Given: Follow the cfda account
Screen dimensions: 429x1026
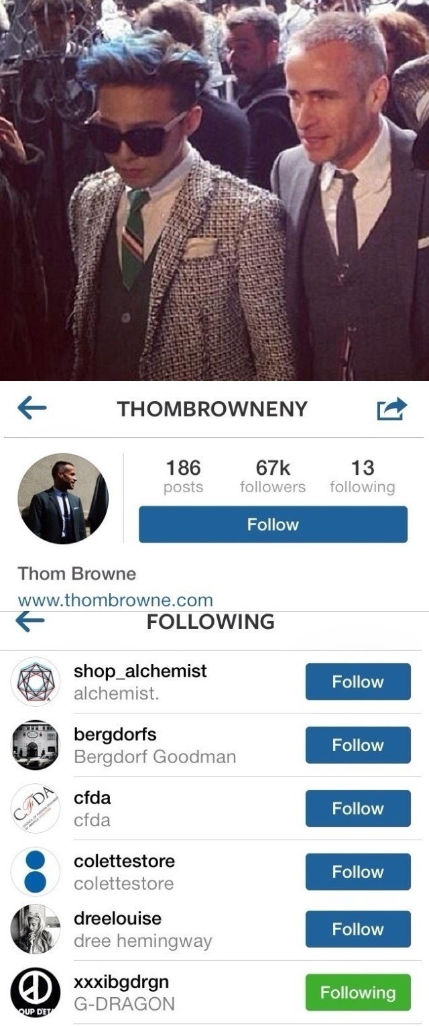Looking at the screenshot, I should click(358, 808).
